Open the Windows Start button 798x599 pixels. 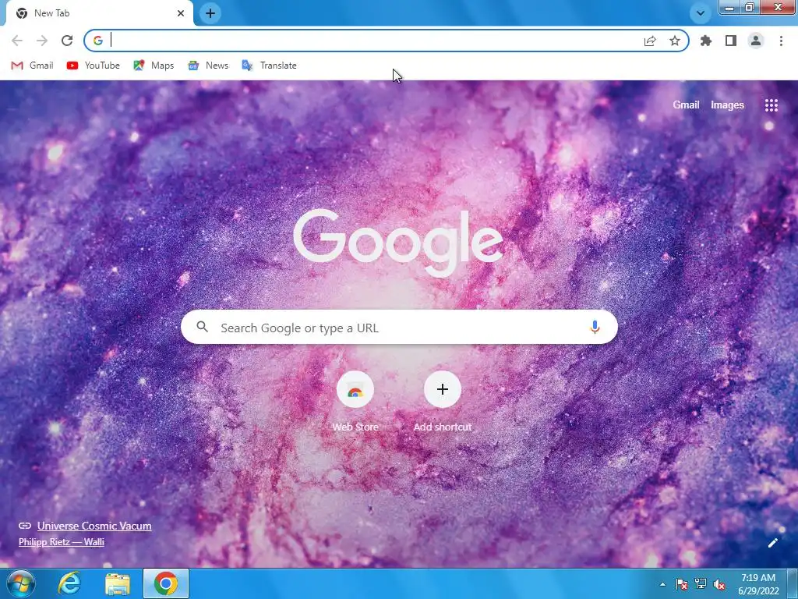point(20,583)
